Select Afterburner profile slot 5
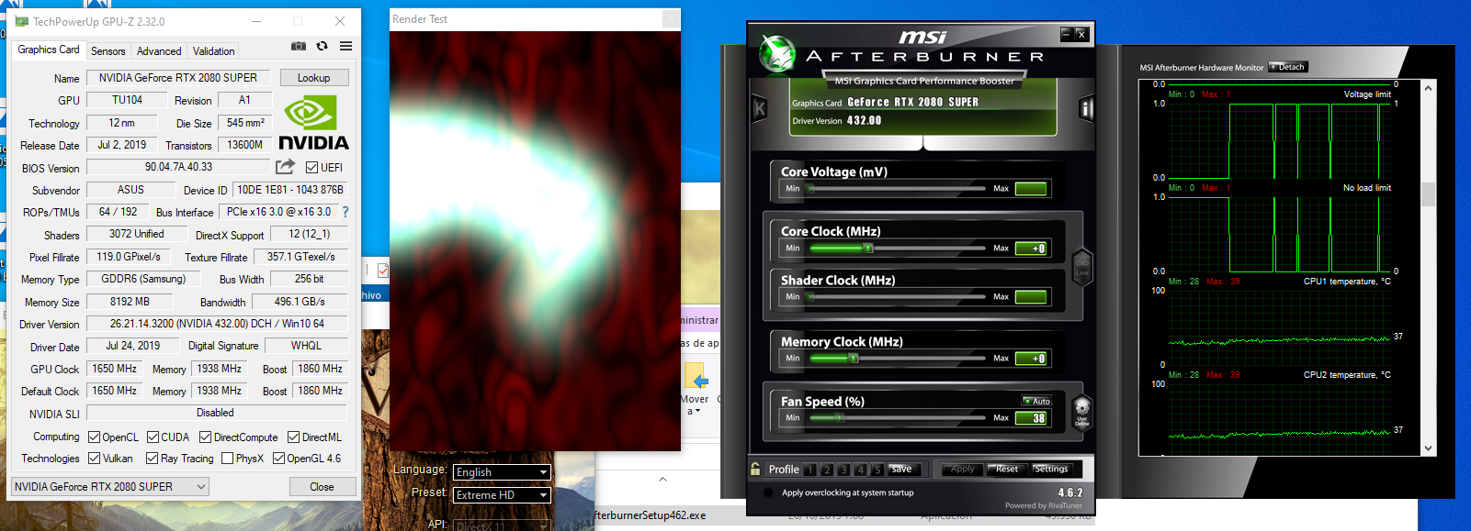Image resolution: width=1471 pixels, height=531 pixels. point(877,470)
